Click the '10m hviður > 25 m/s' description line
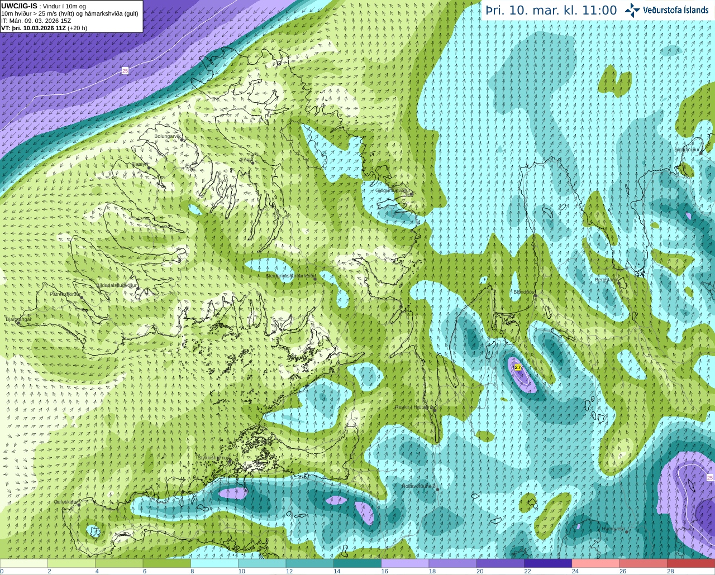The width and height of the screenshot is (715, 575). click(x=70, y=13)
